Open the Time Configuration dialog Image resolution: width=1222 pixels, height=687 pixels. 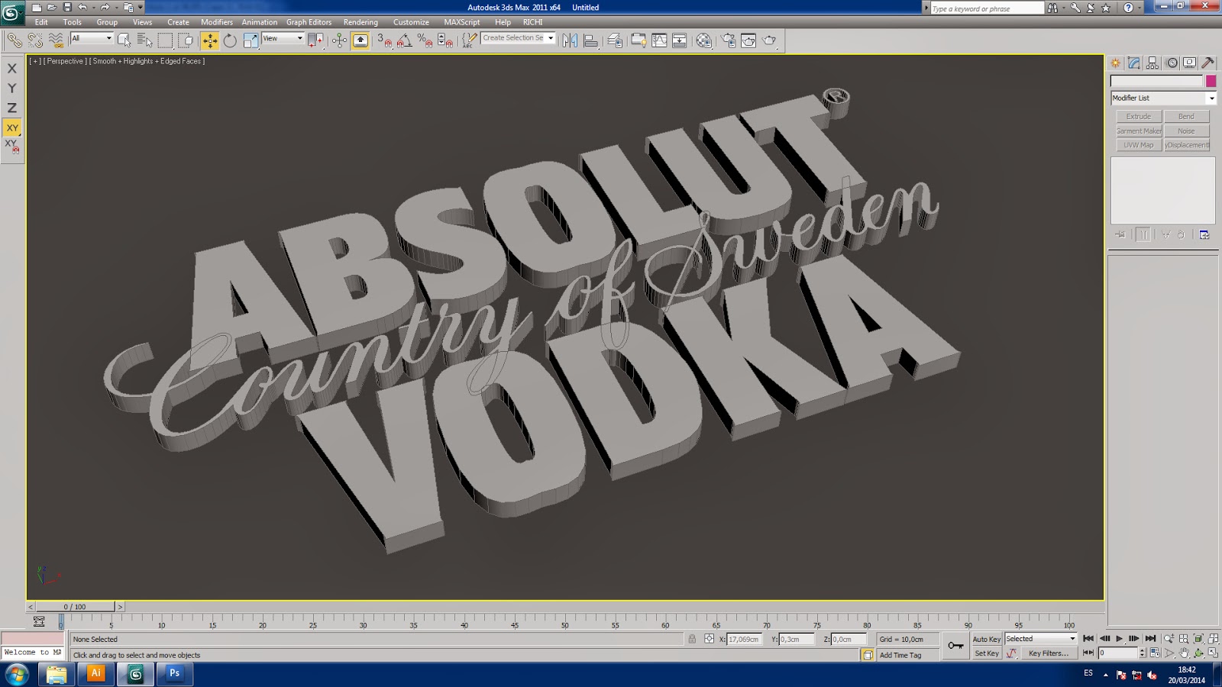click(1155, 653)
